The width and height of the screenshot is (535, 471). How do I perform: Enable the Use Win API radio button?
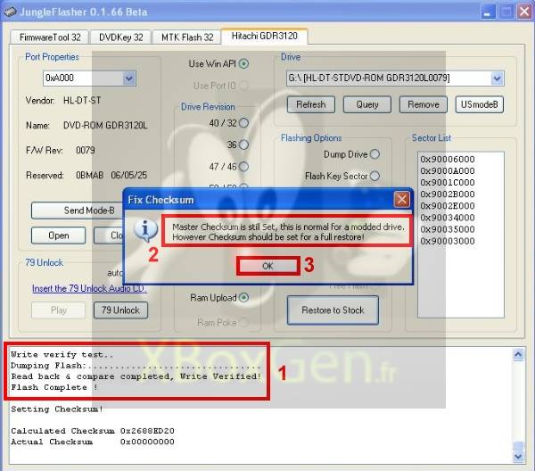point(243,64)
